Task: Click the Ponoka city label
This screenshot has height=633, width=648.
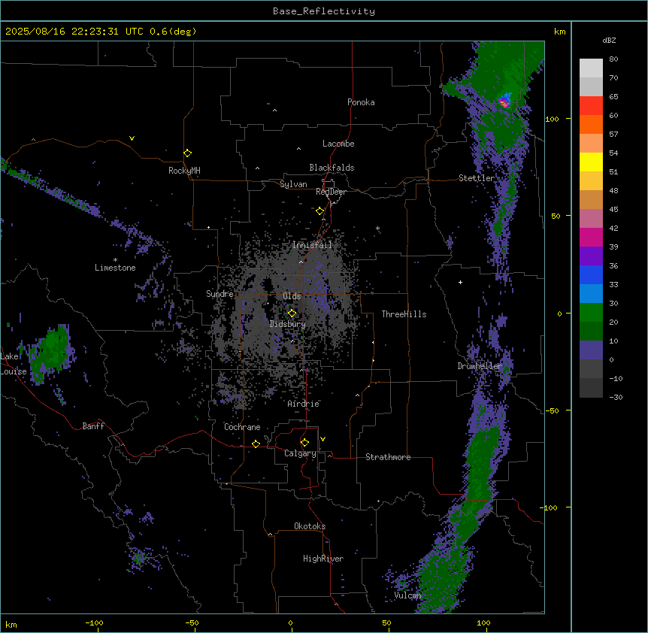Action: point(361,102)
